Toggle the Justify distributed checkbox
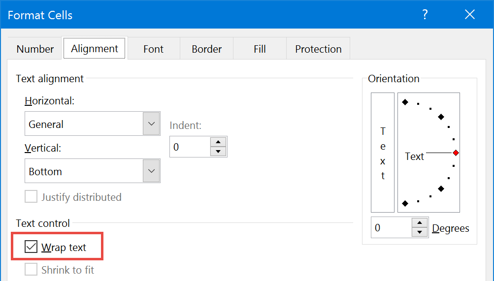 (31, 196)
